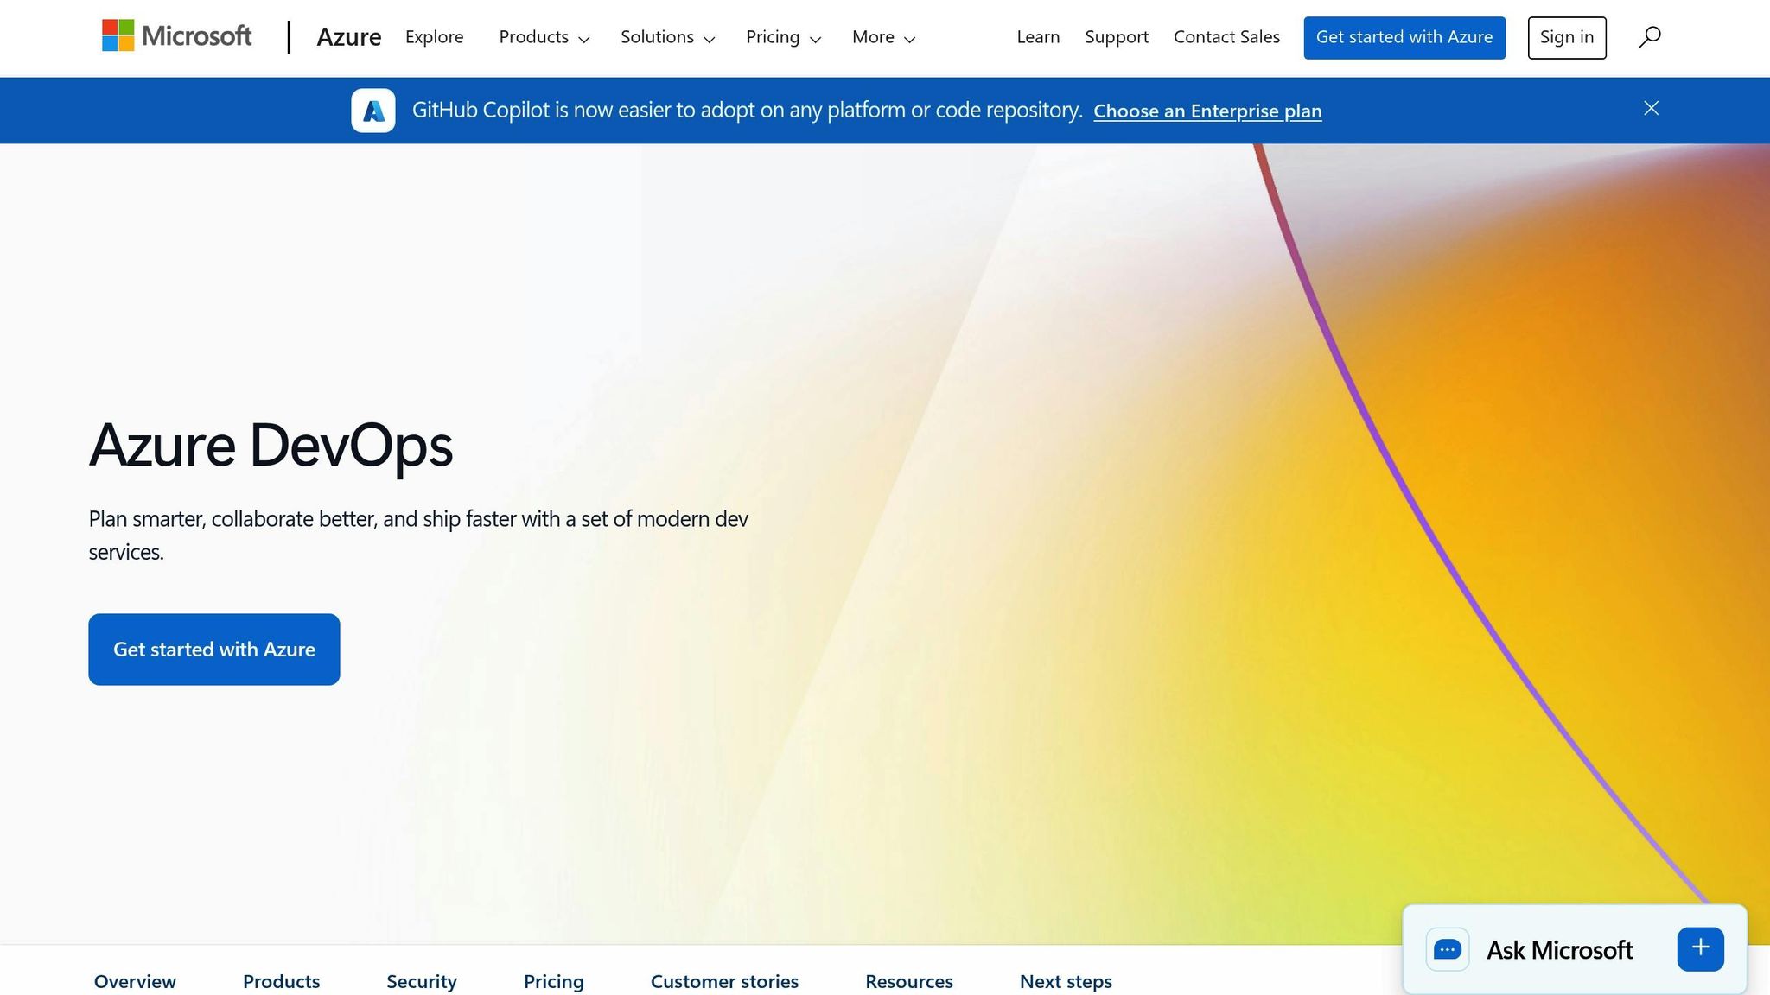Click the plus icon beside Ask Microsoft
Screen dimensions: 1770x995
click(1699, 947)
